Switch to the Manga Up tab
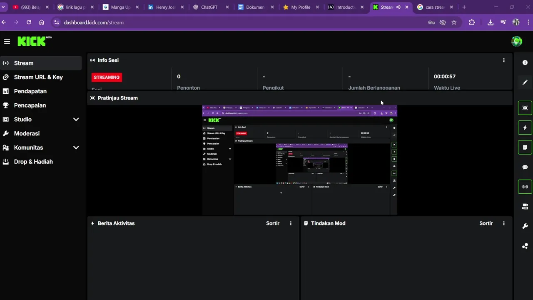Image resolution: width=533 pixels, height=300 pixels. point(120,7)
